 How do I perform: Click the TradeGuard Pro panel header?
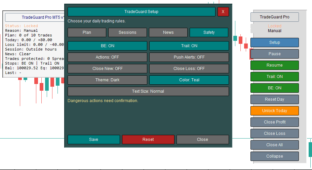click(275, 17)
